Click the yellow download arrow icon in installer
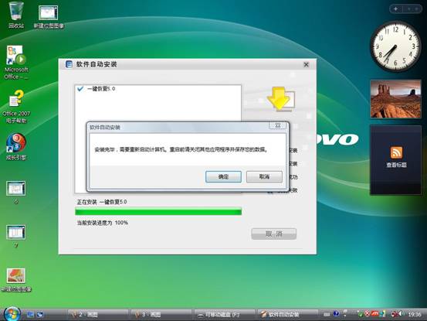427x321 pixels. pos(280,99)
